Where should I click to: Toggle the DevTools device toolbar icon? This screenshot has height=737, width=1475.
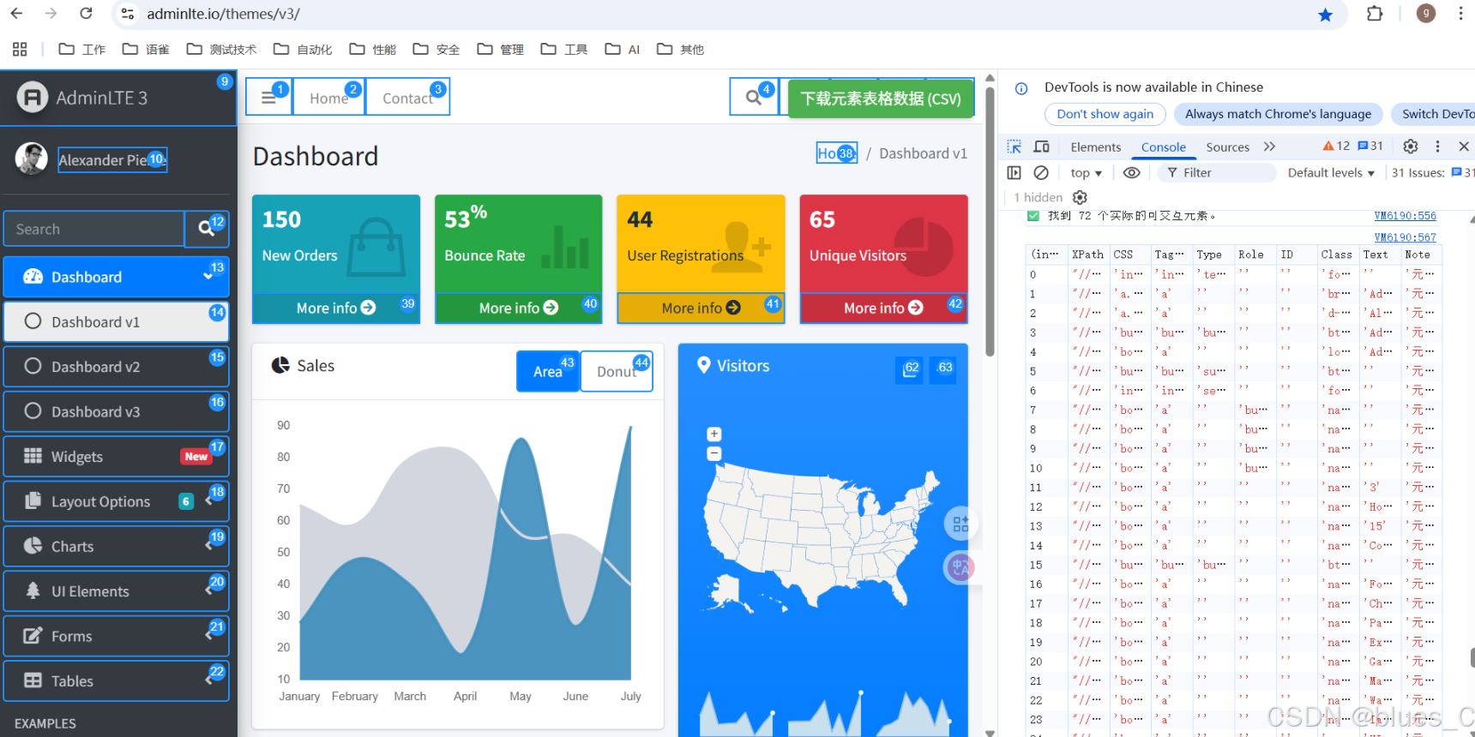tap(1042, 147)
